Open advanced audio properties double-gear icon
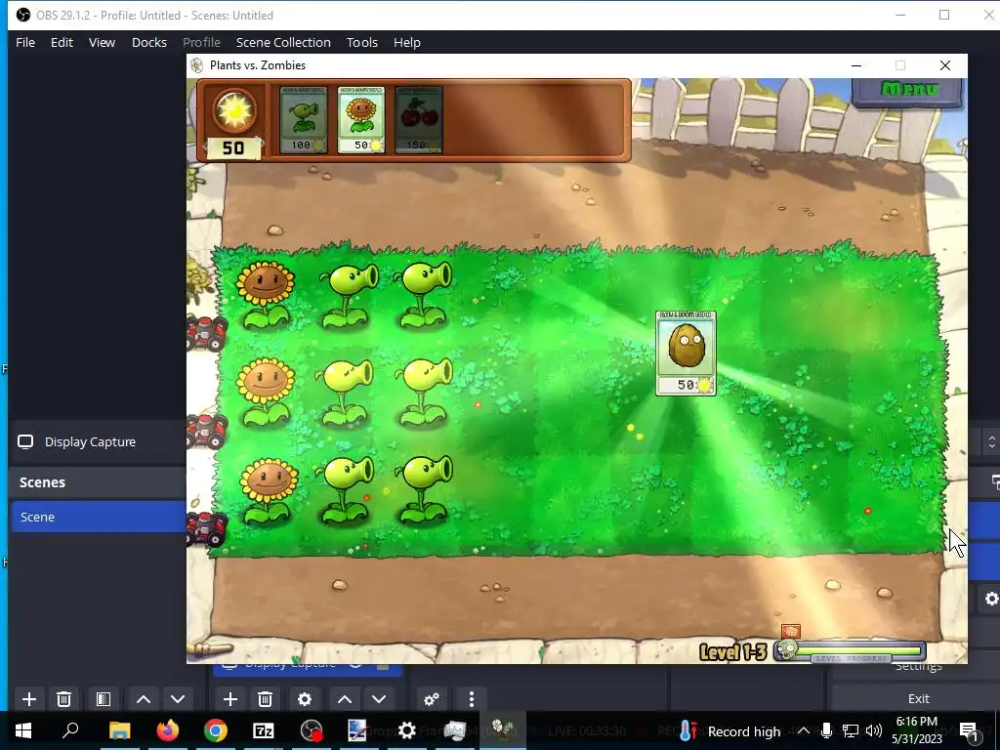Screen dimensions: 1000x750 tap(432, 699)
